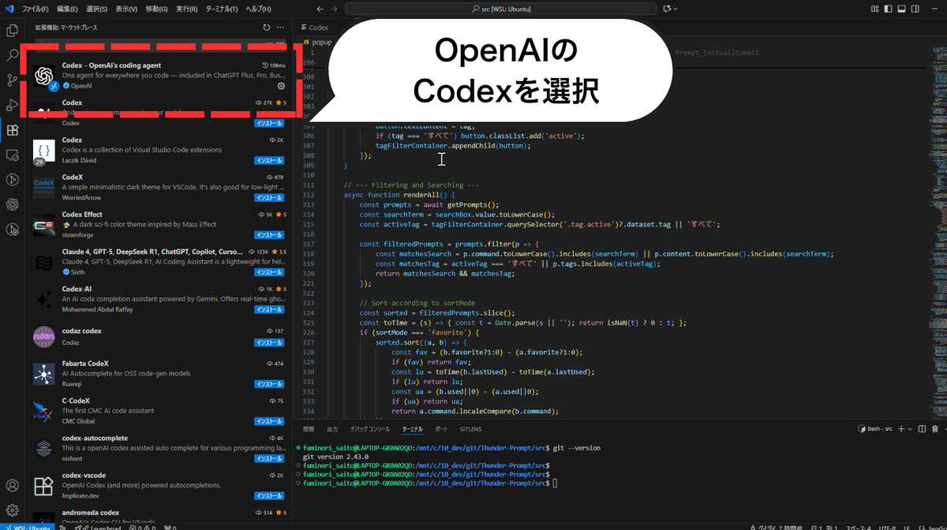Screen dimensions: 947x530
Task: Install the Codex Effect theme extension
Action: pyautogui.click(x=269, y=234)
